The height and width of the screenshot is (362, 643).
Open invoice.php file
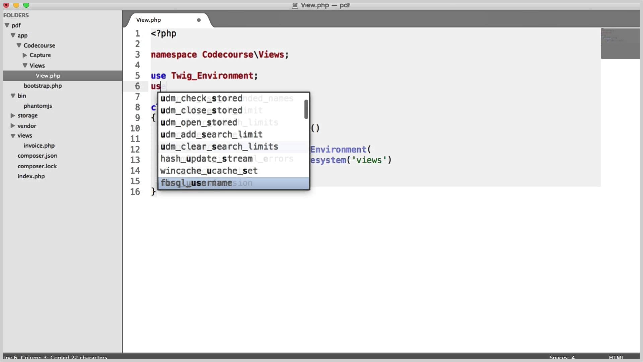coord(39,146)
